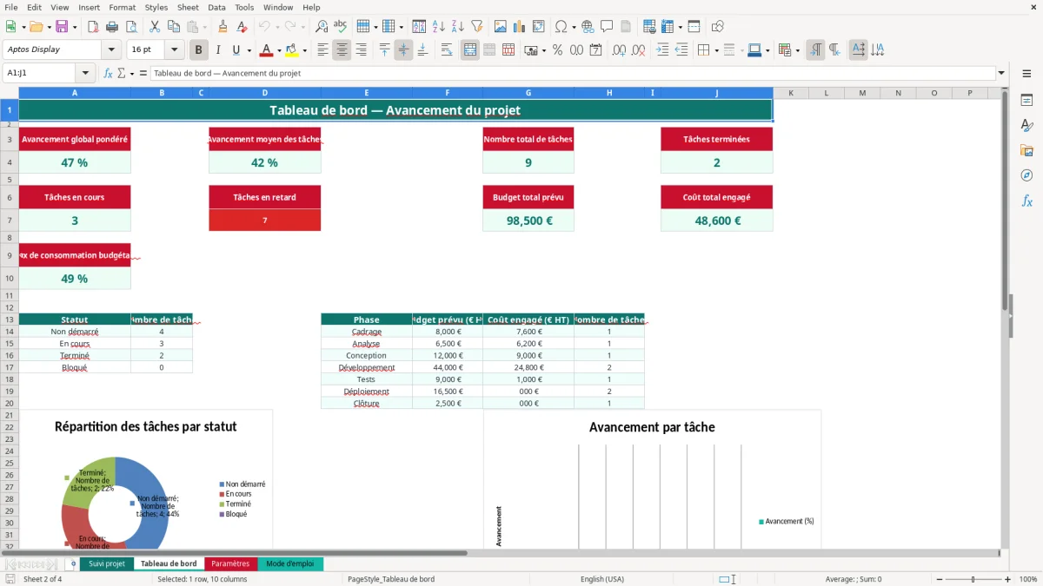
Task: Click the Select Function sigma button
Action: tap(121, 73)
